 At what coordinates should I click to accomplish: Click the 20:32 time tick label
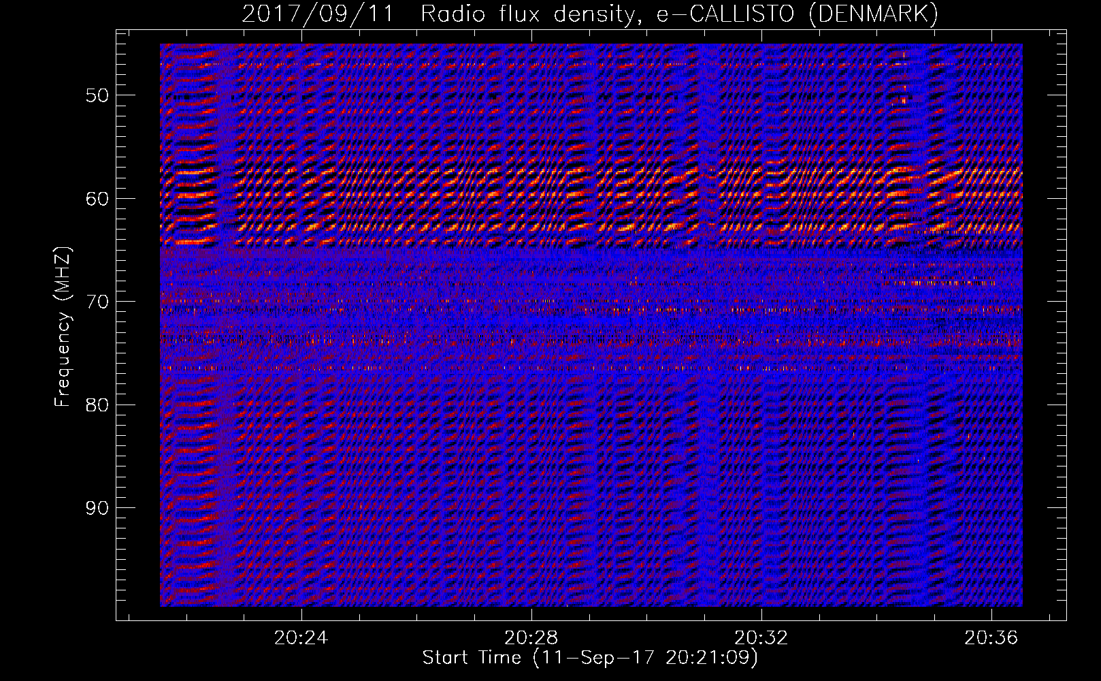761,637
